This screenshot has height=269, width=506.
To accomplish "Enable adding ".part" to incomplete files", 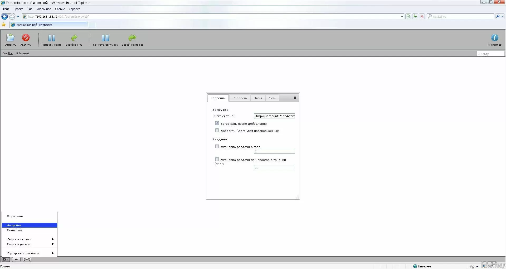I will coord(217,130).
